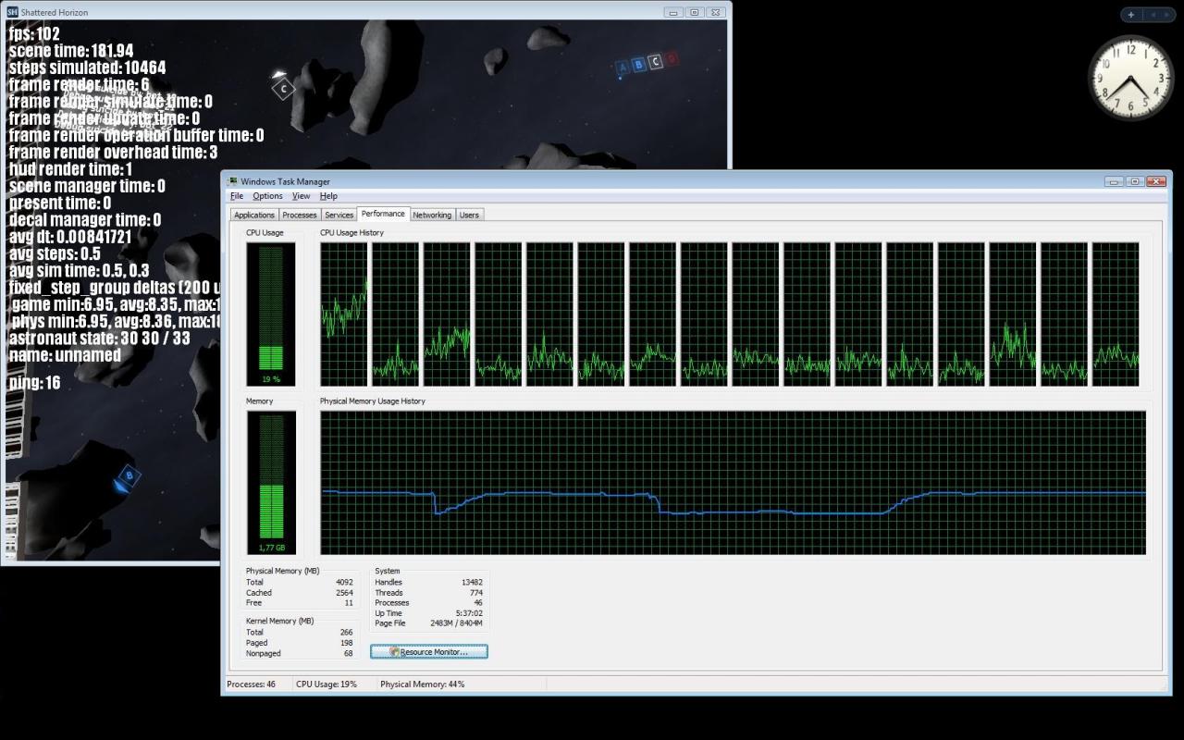
Task: Switch to the Processes tab
Action: click(300, 215)
